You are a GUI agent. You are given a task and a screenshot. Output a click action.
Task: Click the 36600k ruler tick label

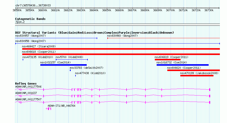tap(43, 10)
